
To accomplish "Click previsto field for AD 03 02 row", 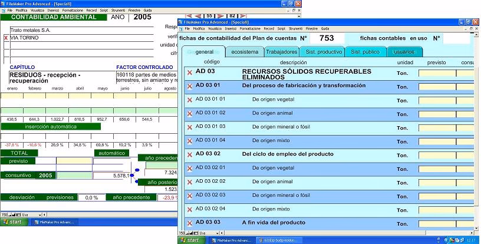I will (x=437, y=156).
